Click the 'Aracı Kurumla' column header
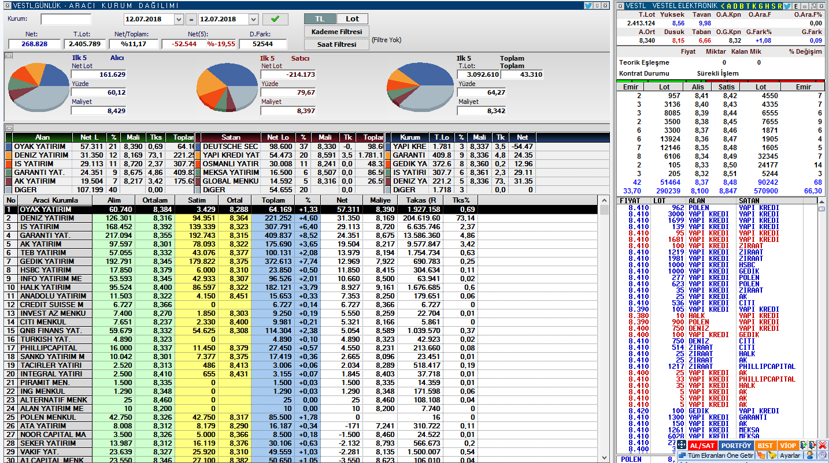 (55, 200)
